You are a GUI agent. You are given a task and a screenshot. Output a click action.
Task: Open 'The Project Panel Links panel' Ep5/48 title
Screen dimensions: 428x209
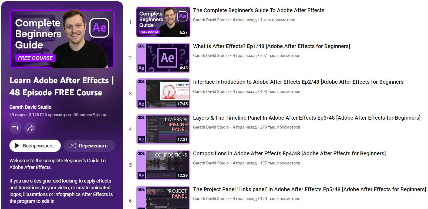coord(309,189)
